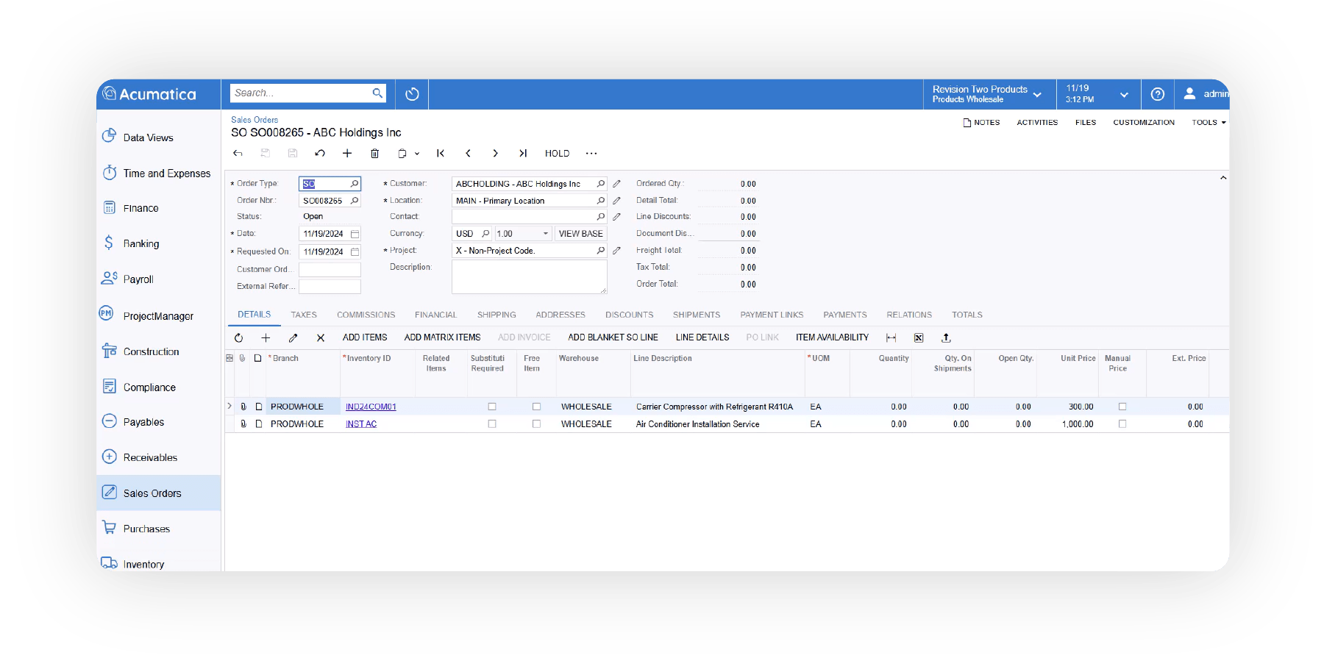
Task: Click the View Base button
Action: point(580,234)
